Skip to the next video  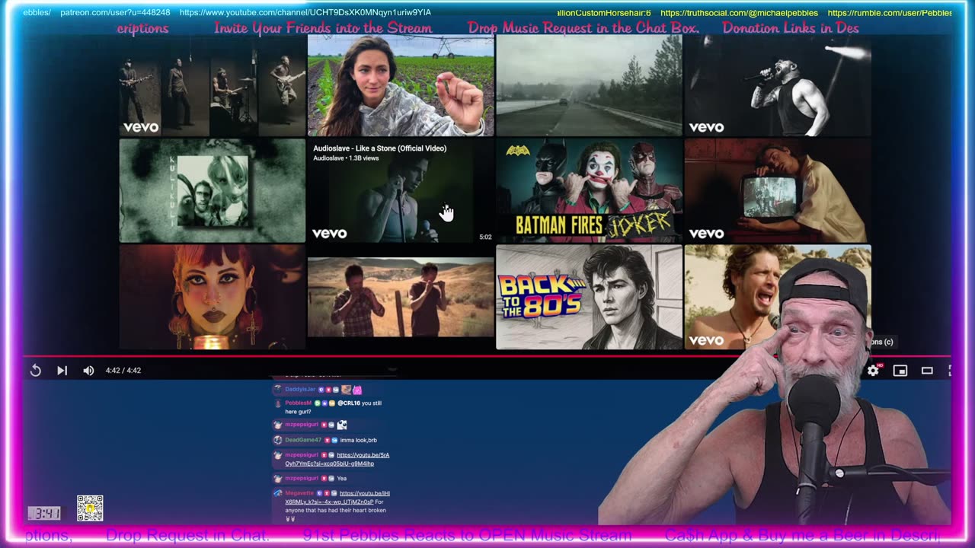[62, 371]
